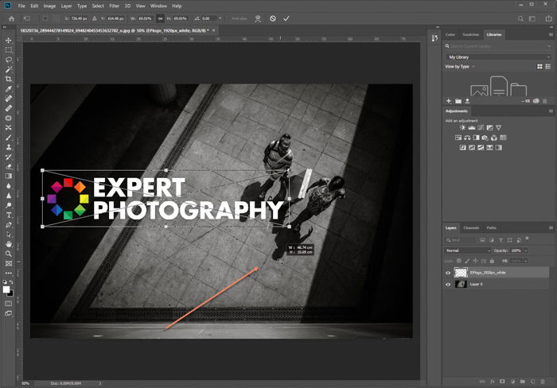Toggle visibility of EPlogo_1920px_white layer

pyautogui.click(x=448, y=273)
